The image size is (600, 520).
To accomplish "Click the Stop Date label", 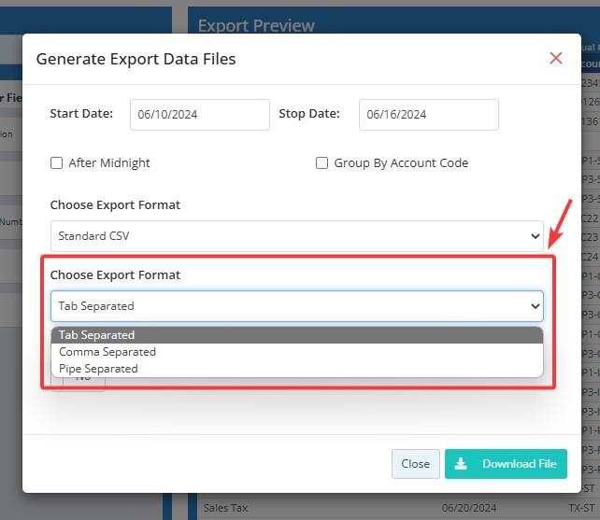I will (308, 114).
